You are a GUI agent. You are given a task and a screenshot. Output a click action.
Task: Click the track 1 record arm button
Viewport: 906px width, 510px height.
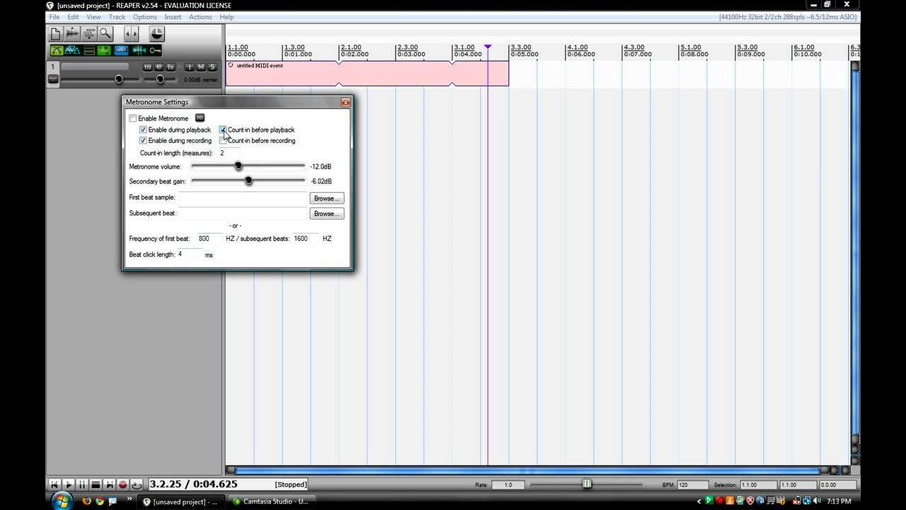[x=53, y=79]
